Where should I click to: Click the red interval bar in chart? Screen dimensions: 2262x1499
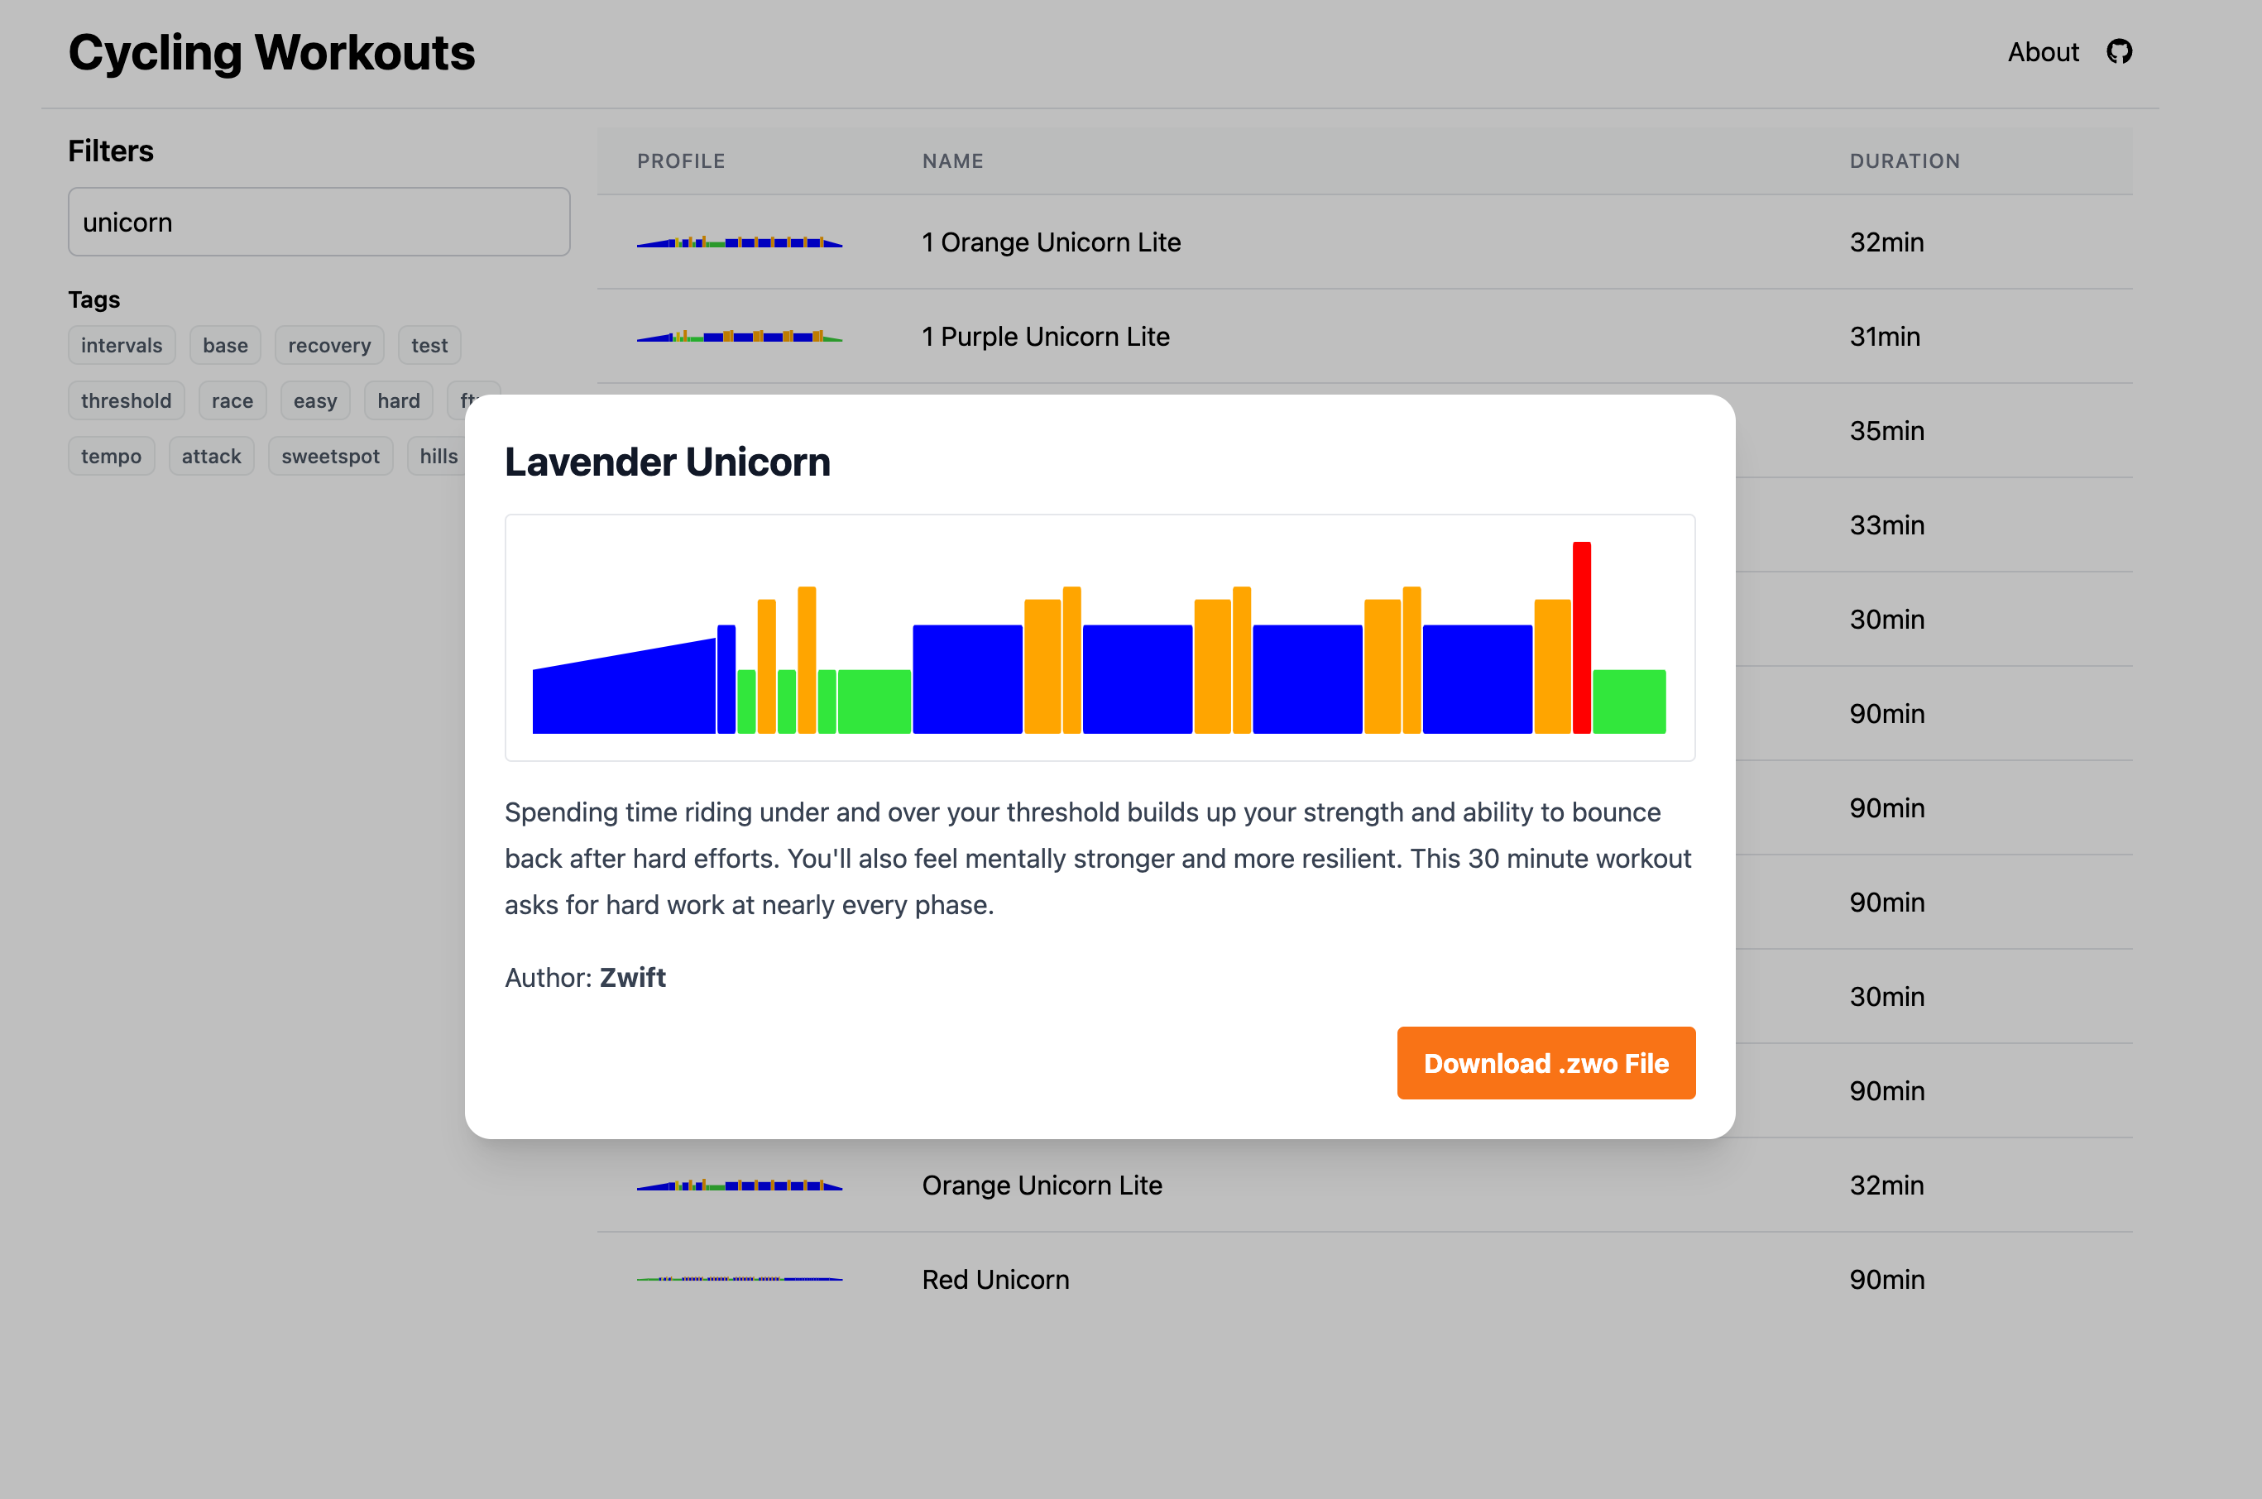(1581, 638)
